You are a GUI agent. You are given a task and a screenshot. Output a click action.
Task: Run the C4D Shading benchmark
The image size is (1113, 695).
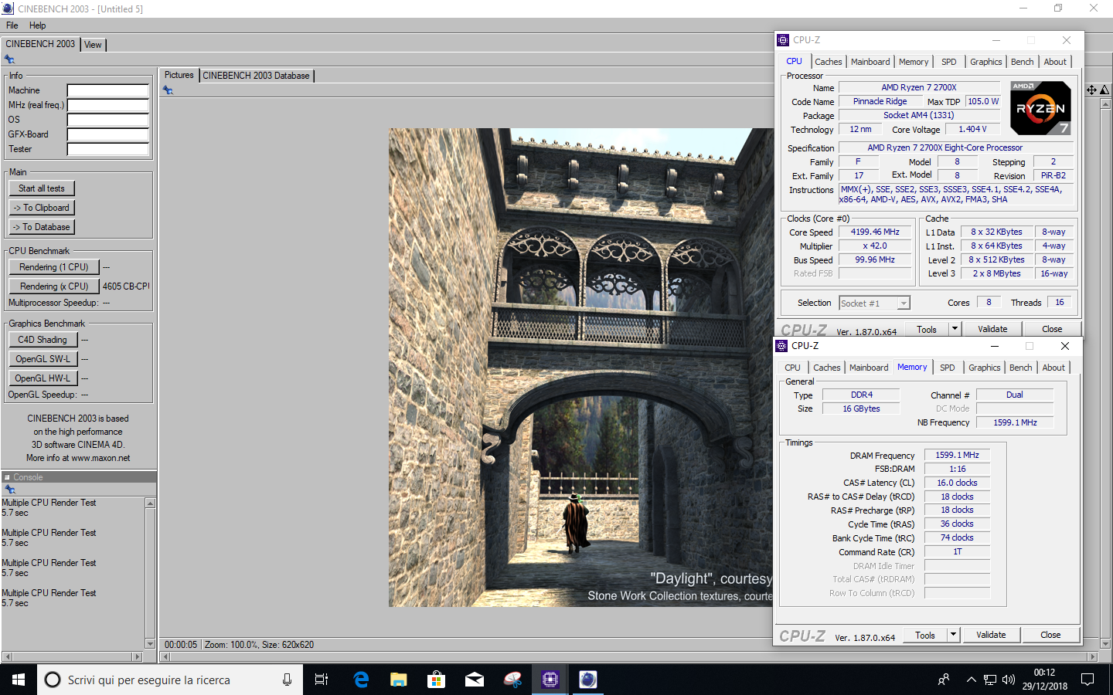pos(43,340)
